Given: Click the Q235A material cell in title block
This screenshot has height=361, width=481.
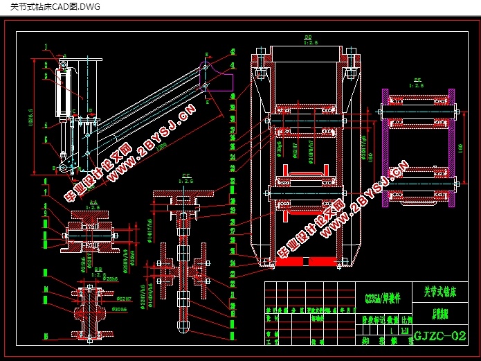Looking at the screenshot, I should pos(383,299).
